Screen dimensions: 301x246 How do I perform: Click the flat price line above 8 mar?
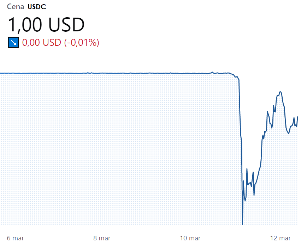102,73
